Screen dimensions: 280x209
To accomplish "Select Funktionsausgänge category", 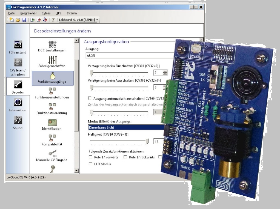I will click(x=53, y=78).
